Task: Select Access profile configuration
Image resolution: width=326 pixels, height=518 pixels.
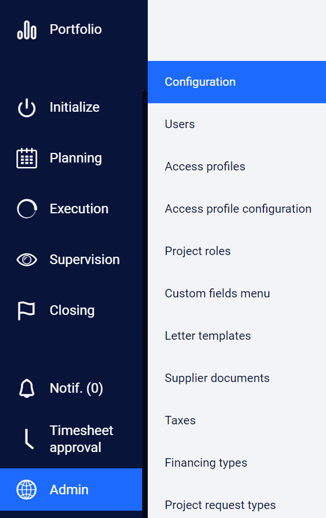Action: pyautogui.click(x=237, y=209)
